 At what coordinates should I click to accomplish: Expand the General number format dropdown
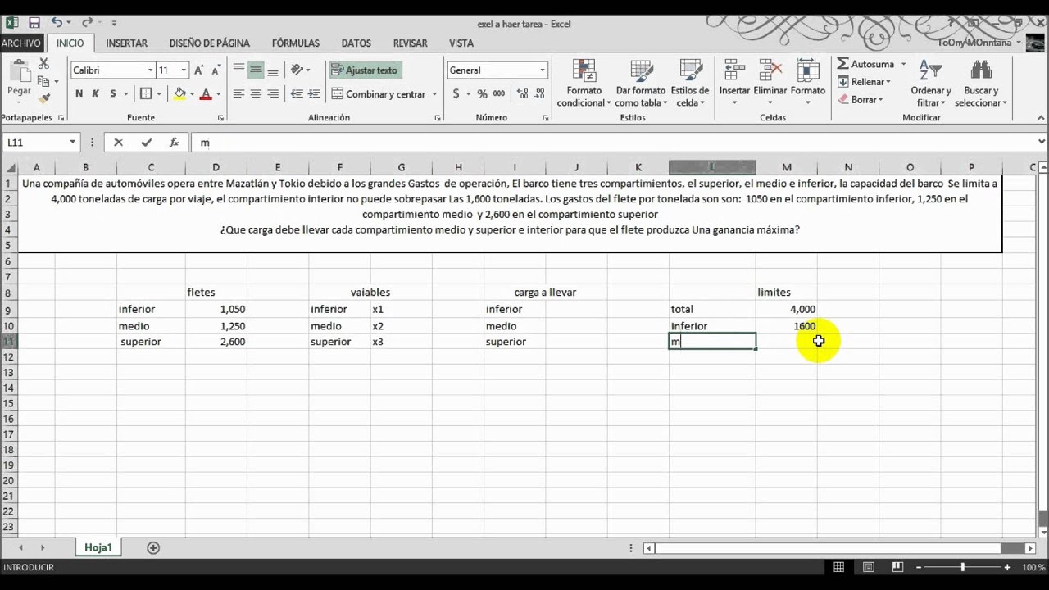click(542, 70)
